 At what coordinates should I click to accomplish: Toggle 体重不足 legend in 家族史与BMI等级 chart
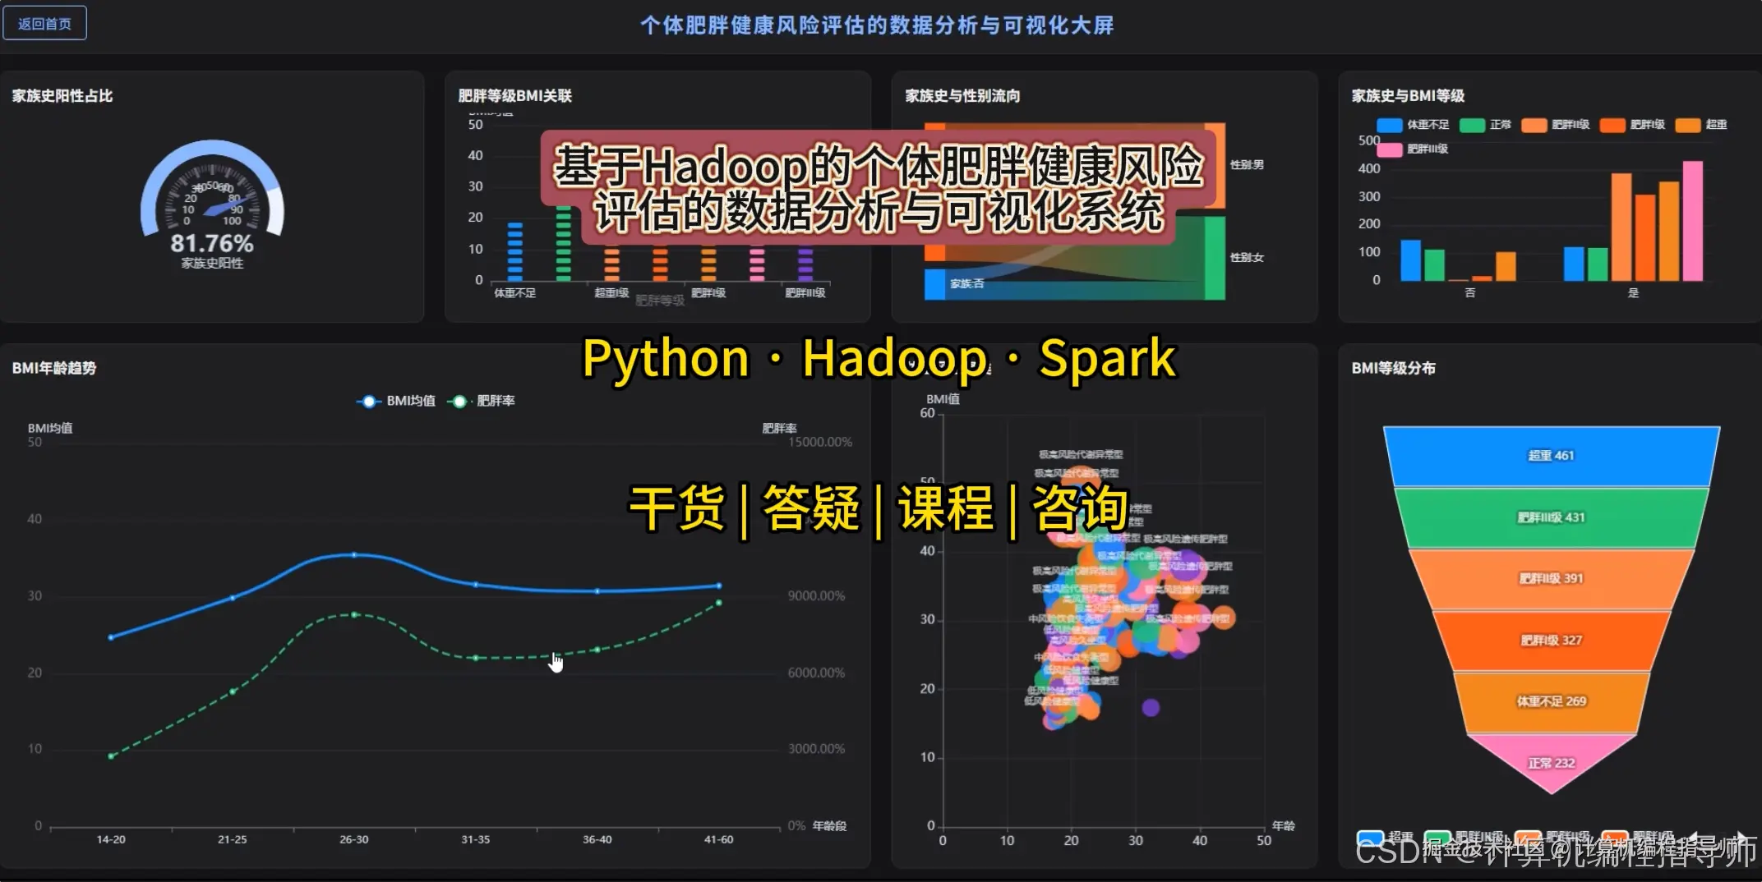[1413, 125]
